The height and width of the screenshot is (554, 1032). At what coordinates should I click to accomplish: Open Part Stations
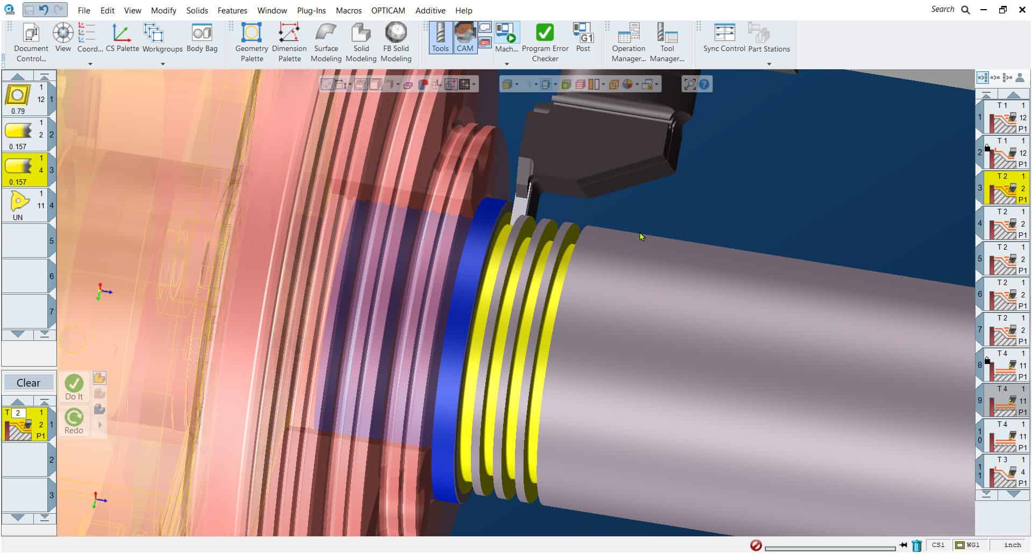click(x=769, y=38)
